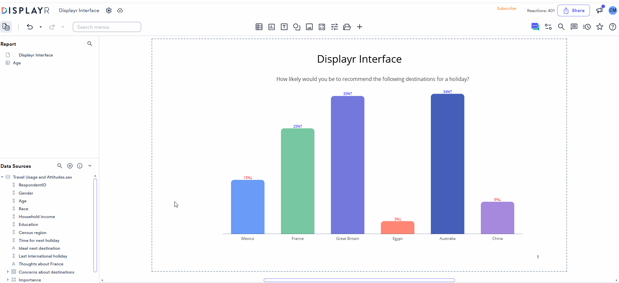Screen dimensions: 619x283
Task: Select the Australia bar in chart
Action: [x=448, y=164]
